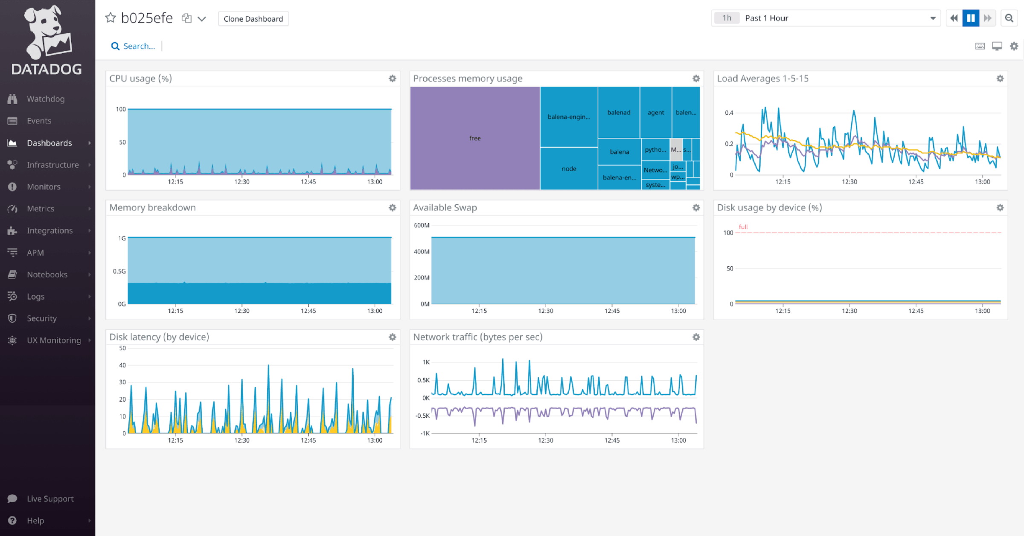Click the zoom magnifier icon at top right
The height and width of the screenshot is (536, 1024).
coord(1009,18)
